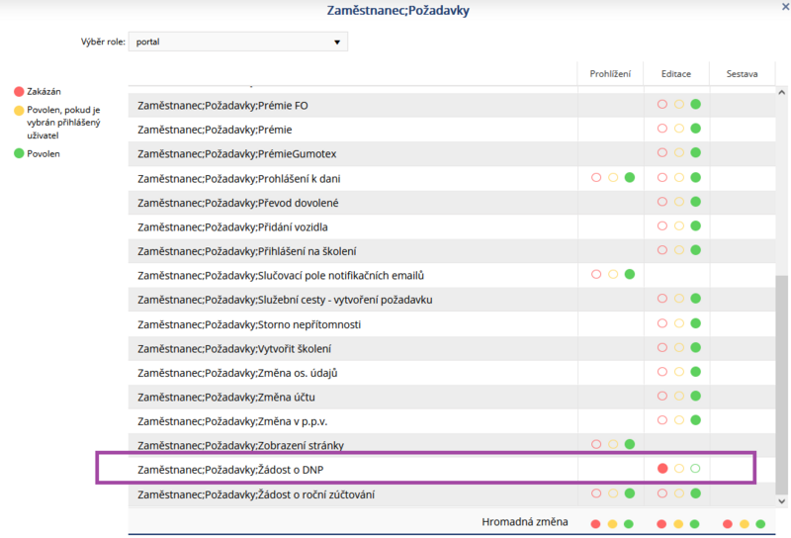Set Žádost o roční zúčtování Editace to yellow
Image resolution: width=791 pixels, height=538 pixels.
(679, 493)
